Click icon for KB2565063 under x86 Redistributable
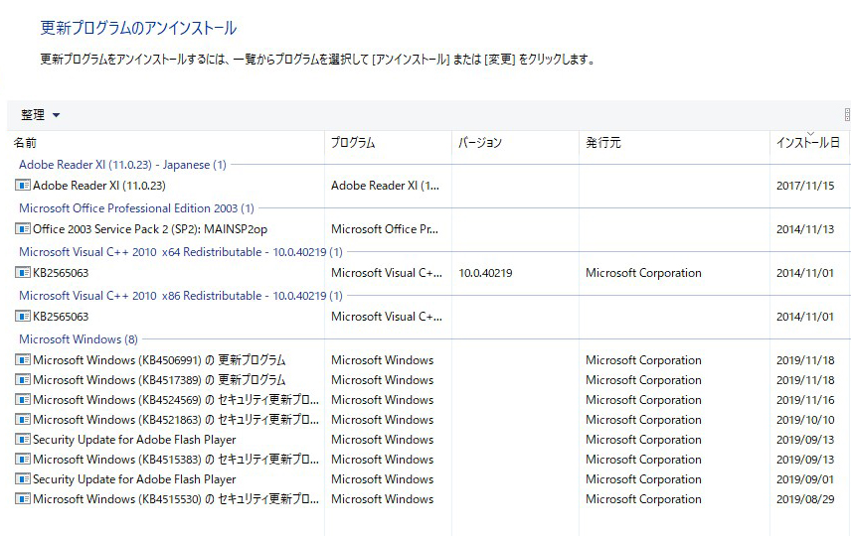The height and width of the screenshot is (536, 851). click(23, 316)
